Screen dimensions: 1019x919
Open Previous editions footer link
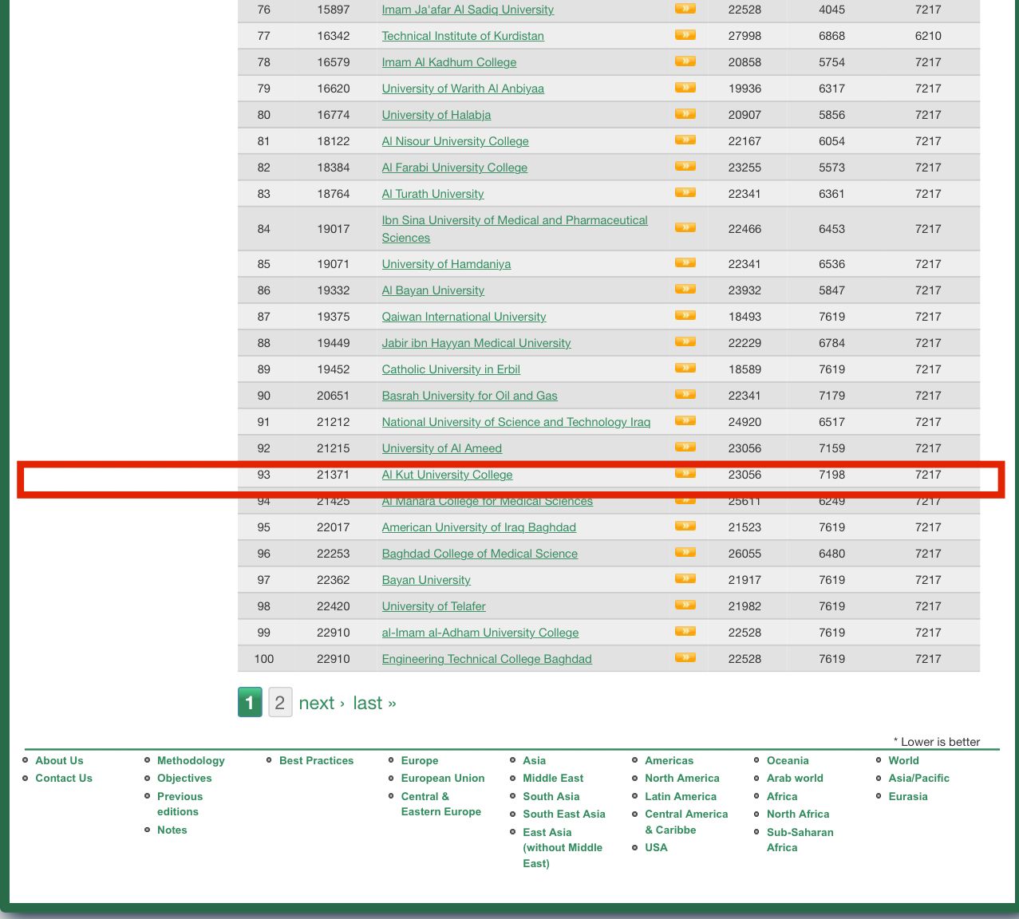coord(180,804)
